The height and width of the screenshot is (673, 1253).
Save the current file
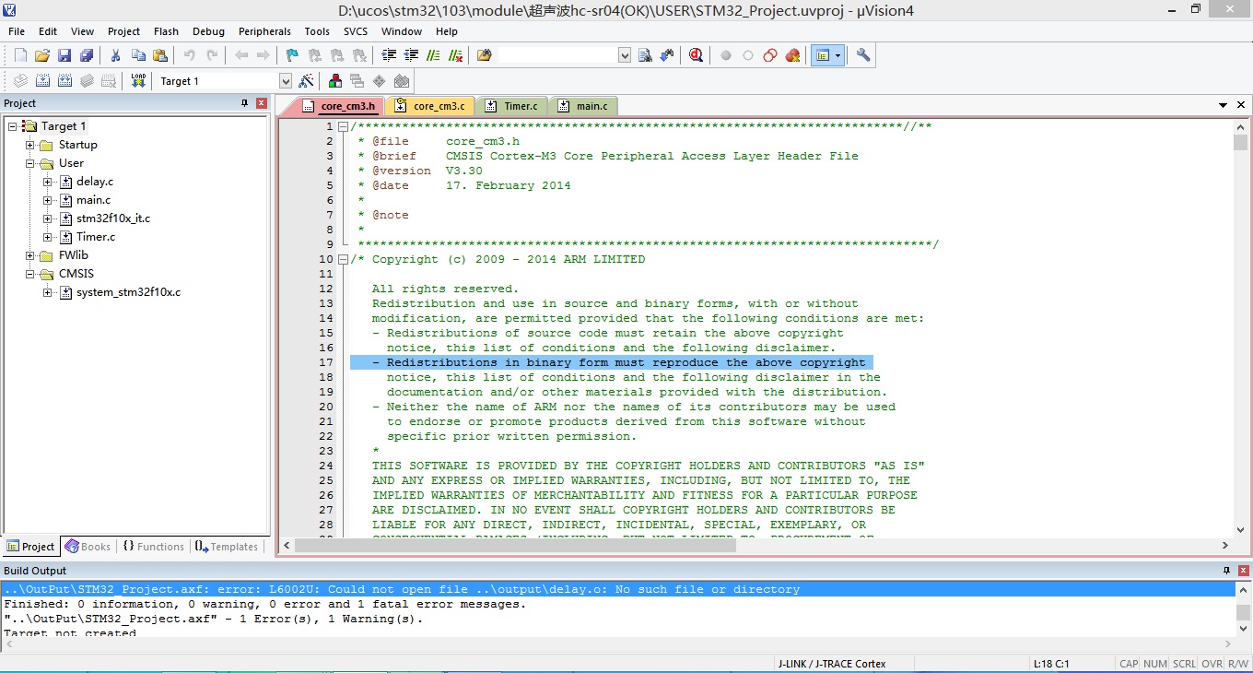click(x=64, y=55)
